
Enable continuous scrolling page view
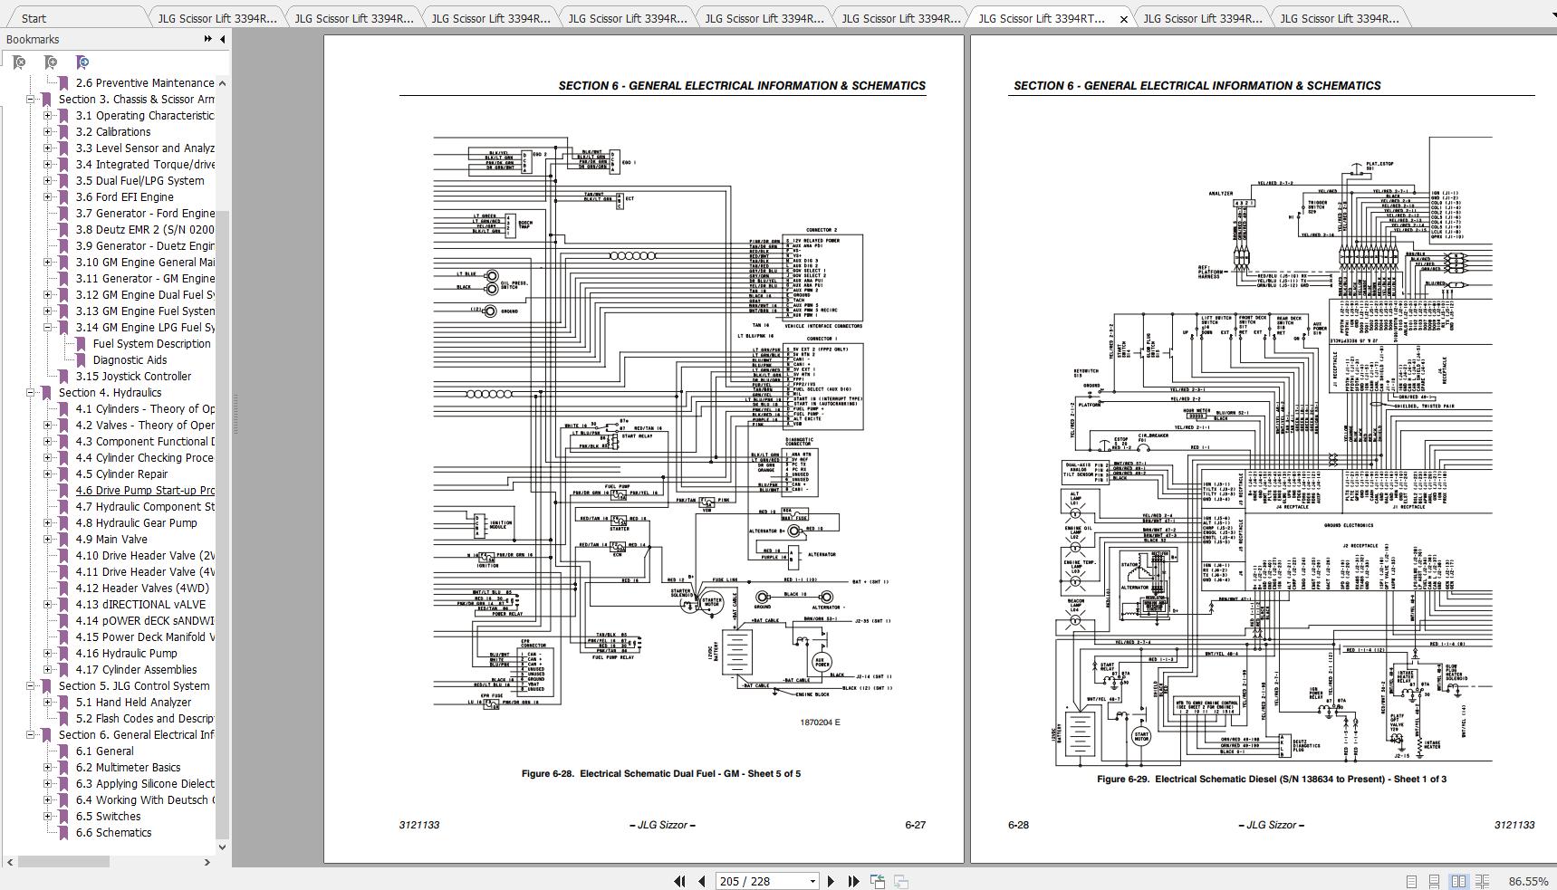[x=1434, y=881]
